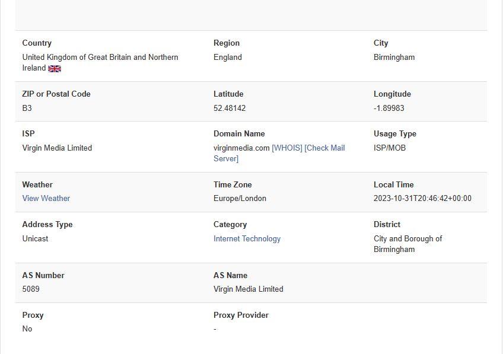
Task: Click the United Kingdom flag icon
Action: coord(55,69)
